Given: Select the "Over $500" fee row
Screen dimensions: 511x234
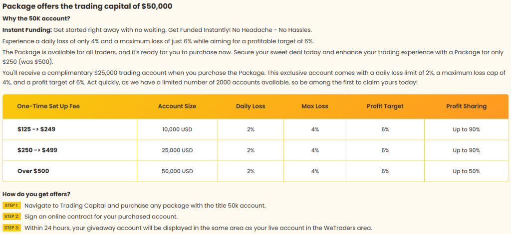Looking at the screenshot, I should coord(33,171).
